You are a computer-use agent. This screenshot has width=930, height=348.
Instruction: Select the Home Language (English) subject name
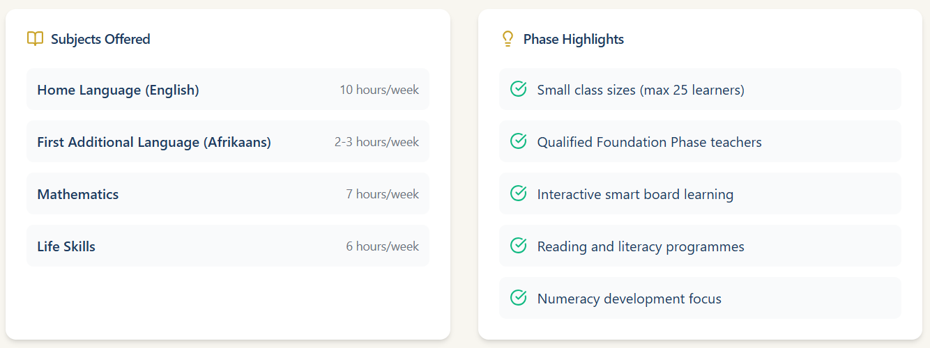click(x=118, y=90)
